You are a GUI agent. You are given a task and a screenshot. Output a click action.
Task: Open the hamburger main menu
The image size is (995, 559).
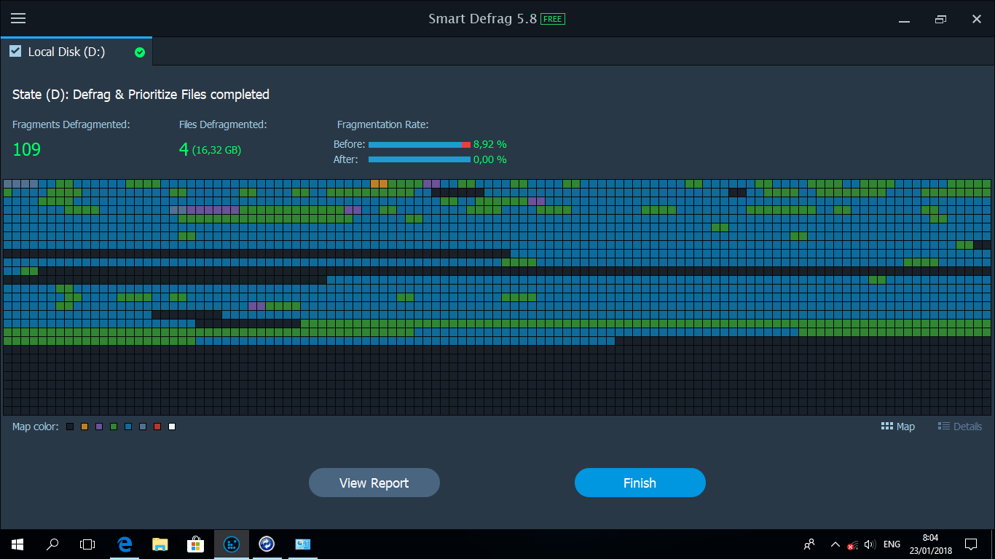18,18
